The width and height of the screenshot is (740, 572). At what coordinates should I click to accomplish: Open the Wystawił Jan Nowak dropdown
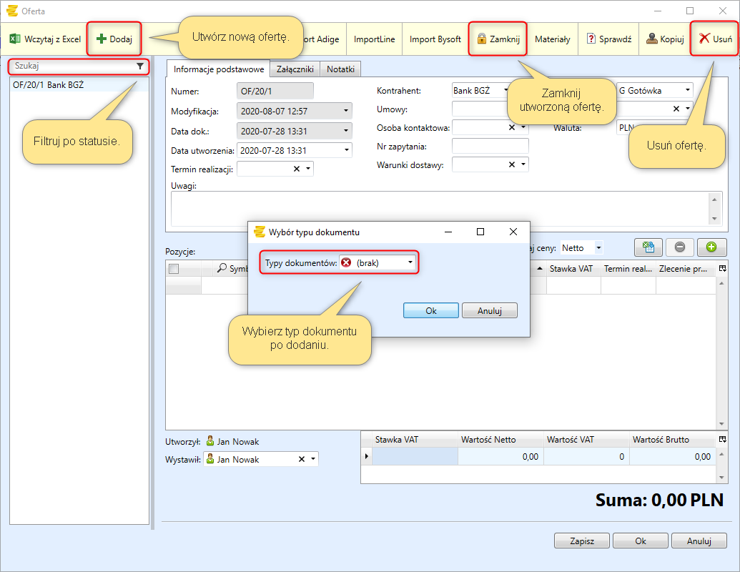(312, 460)
